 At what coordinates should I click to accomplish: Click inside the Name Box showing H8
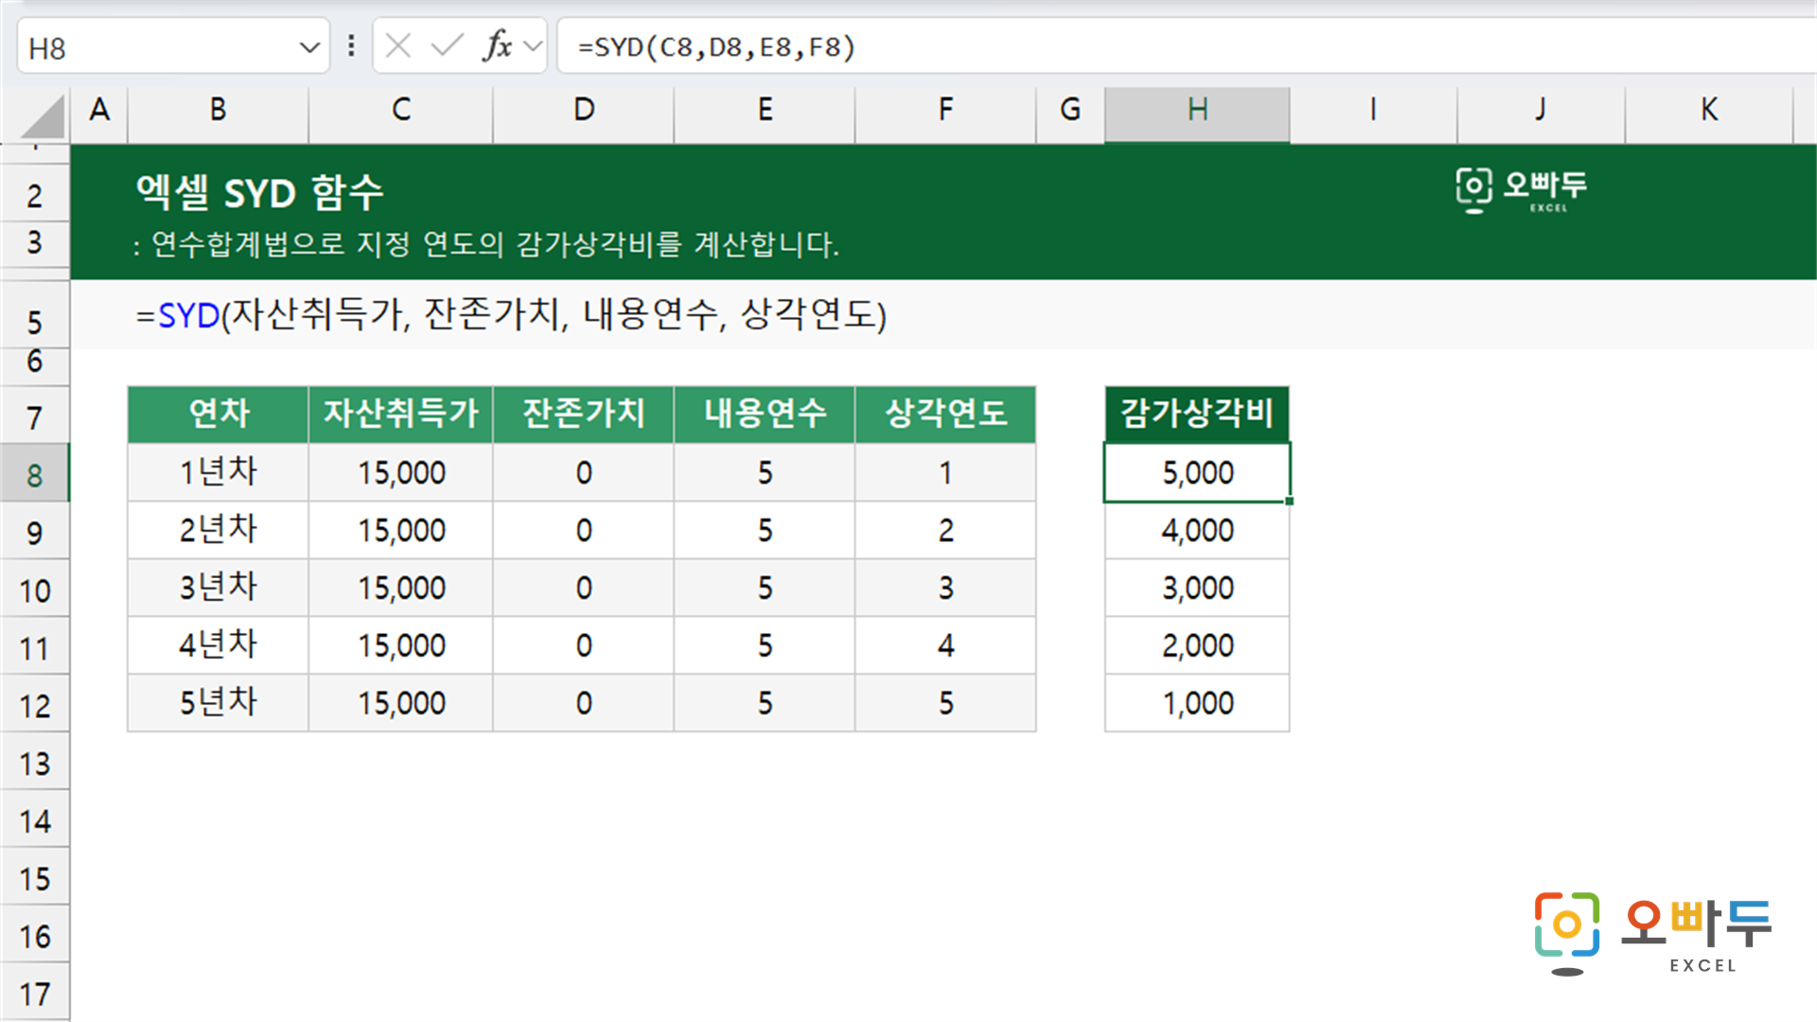(x=156, y=46)
